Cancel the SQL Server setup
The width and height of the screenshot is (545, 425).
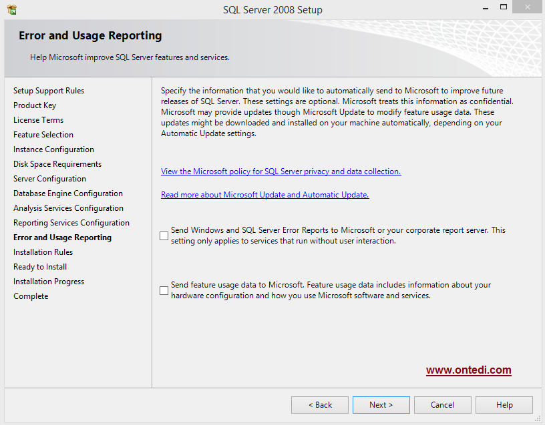click(x=442, y=405)
